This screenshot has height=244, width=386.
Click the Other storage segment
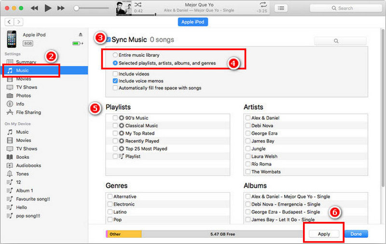tap(124, 234)
